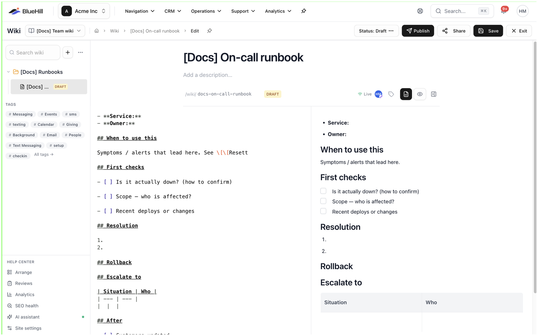Click the pin icon in the top navigation bar
The height and width of the screenshot is (336, 538).
point(304,11)
